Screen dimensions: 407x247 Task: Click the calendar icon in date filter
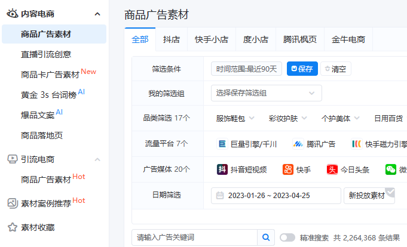[220, 196]
